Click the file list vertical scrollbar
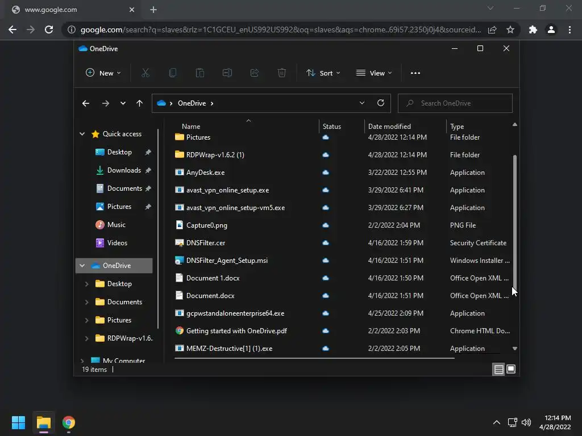 (x=515, y=223)
